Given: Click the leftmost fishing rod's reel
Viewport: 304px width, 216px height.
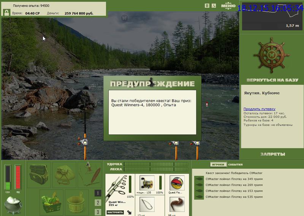Looking at the screenshot, I should [x=83, y=142].
